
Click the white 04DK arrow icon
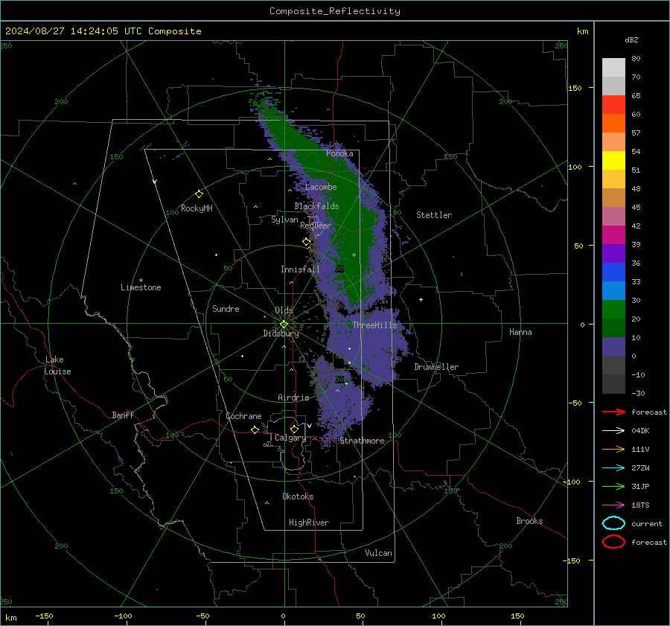[x=613, y=430]
